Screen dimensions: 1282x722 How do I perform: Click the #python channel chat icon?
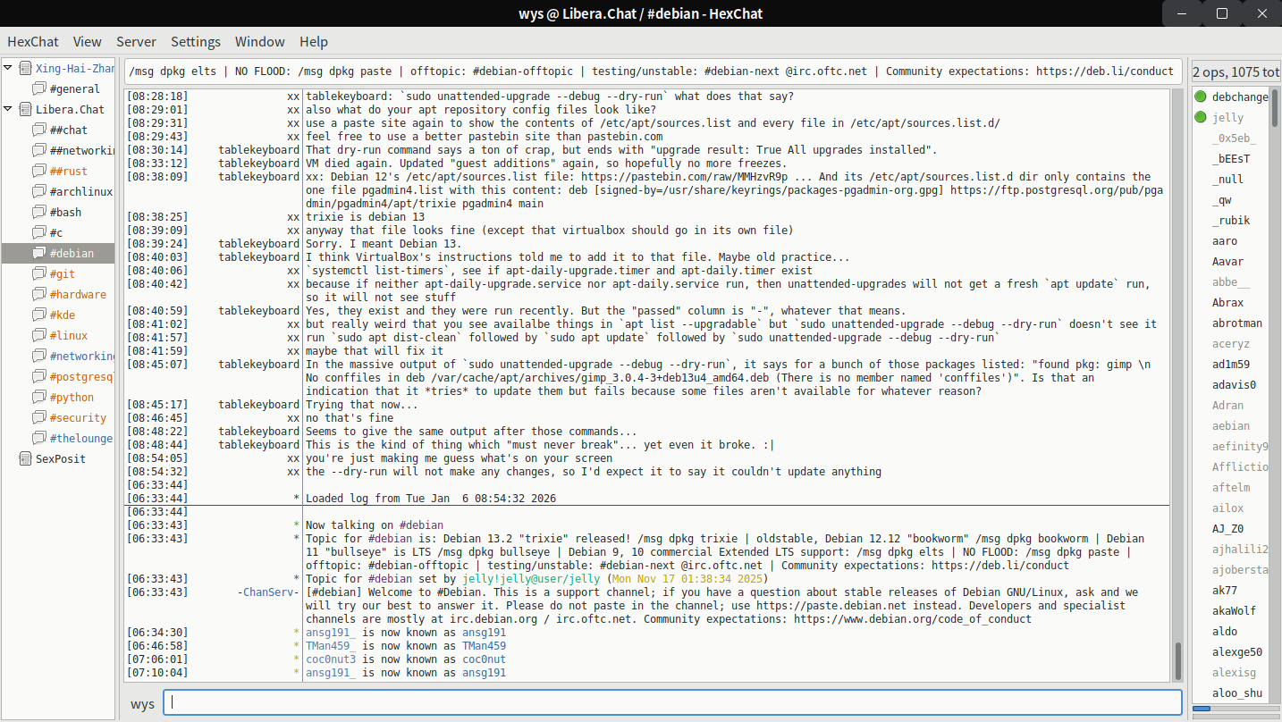(38, 398)
